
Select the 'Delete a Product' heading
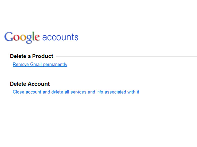(31, 56)
